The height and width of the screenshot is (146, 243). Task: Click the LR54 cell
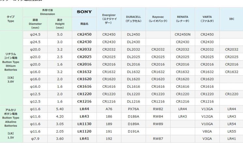(232, 124)
